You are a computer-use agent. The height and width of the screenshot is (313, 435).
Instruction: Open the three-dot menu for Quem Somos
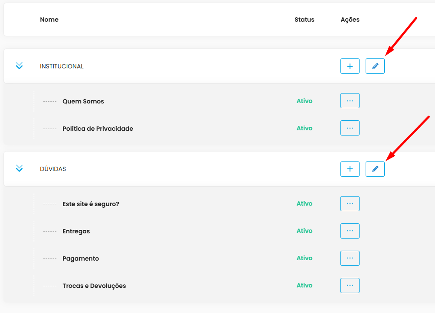350,101
